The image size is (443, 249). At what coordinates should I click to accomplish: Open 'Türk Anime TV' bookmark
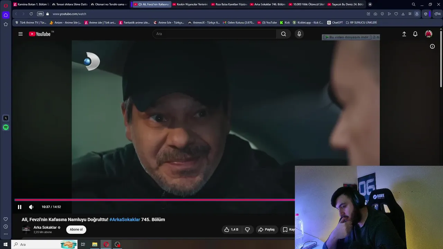coord(30,22)
